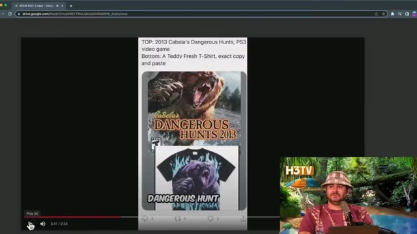This screenshot has width=417, height=234.
Task: Bookmark this page with the star icon
Action: 384,14
